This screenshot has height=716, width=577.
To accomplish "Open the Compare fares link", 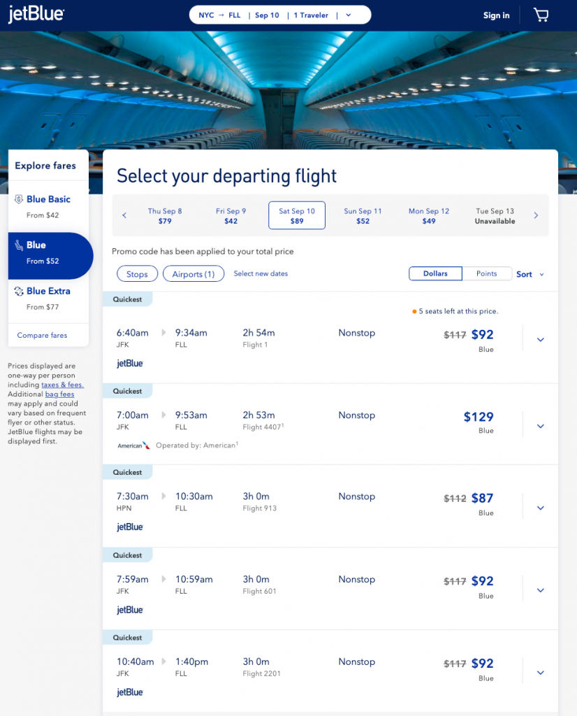I will pos(43,336).
